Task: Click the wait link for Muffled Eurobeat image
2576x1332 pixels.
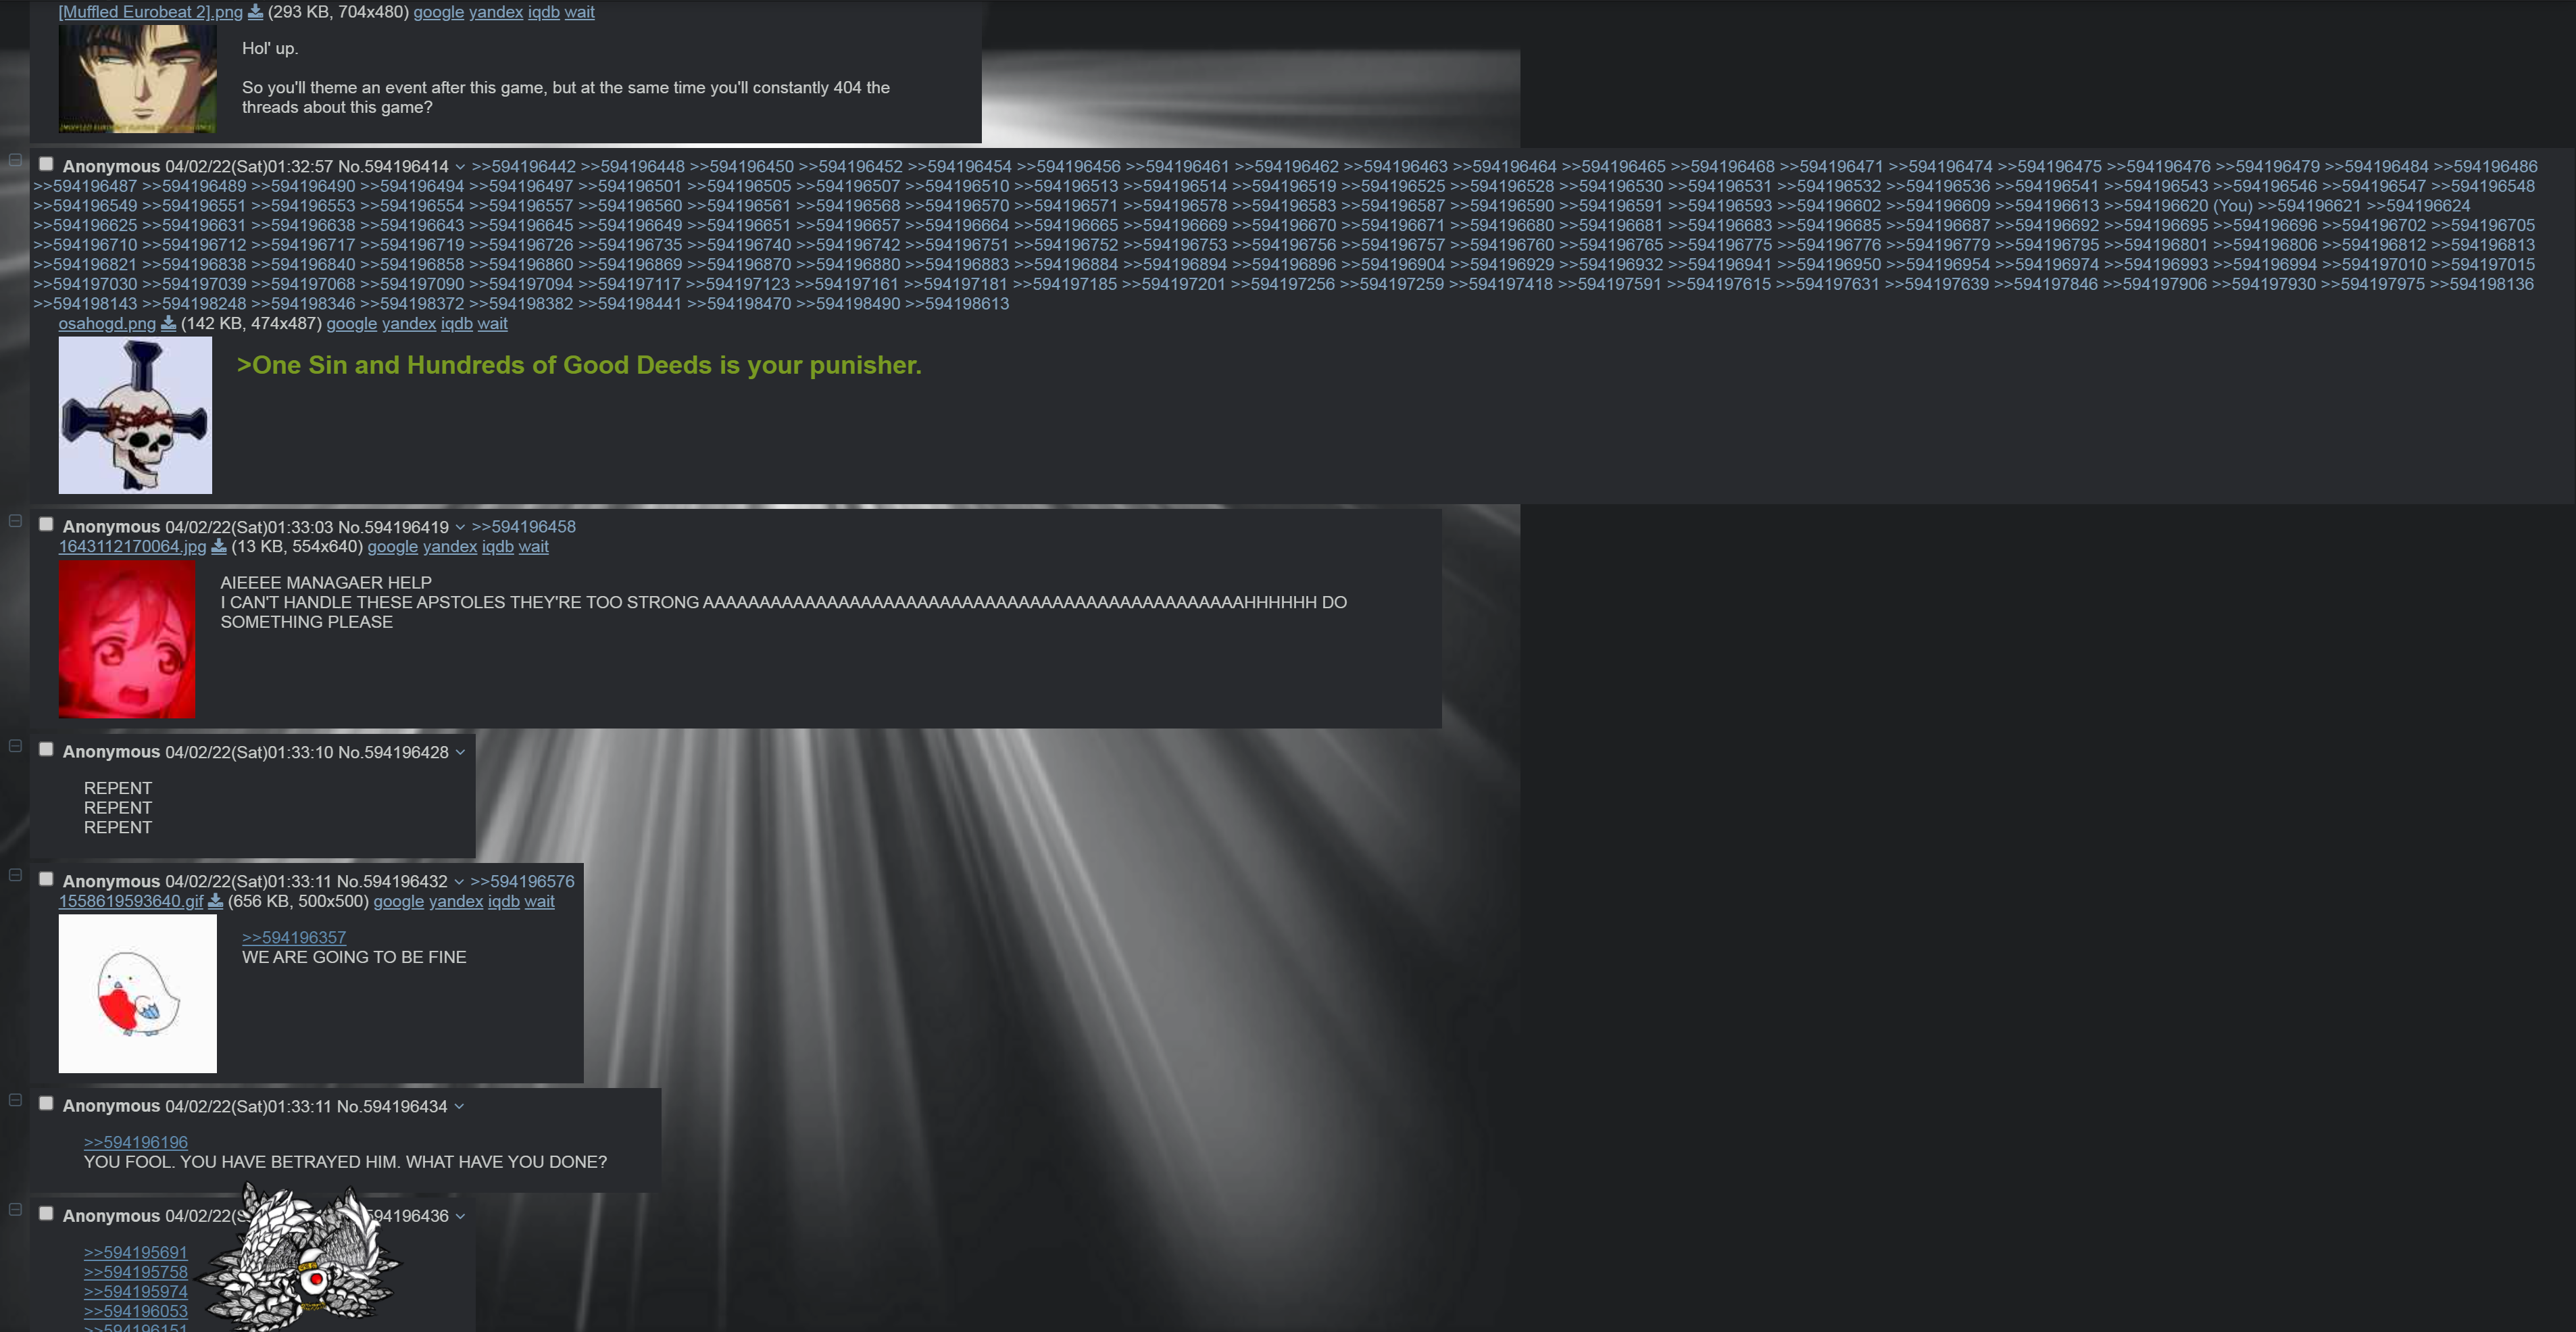Action: (x=580, y=12)
